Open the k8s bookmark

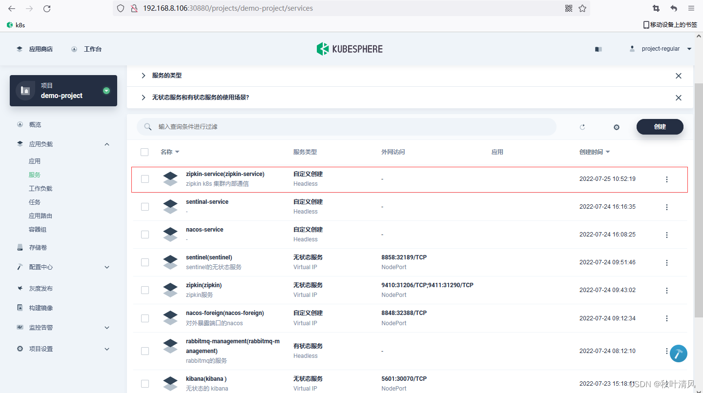pos(16,24)
